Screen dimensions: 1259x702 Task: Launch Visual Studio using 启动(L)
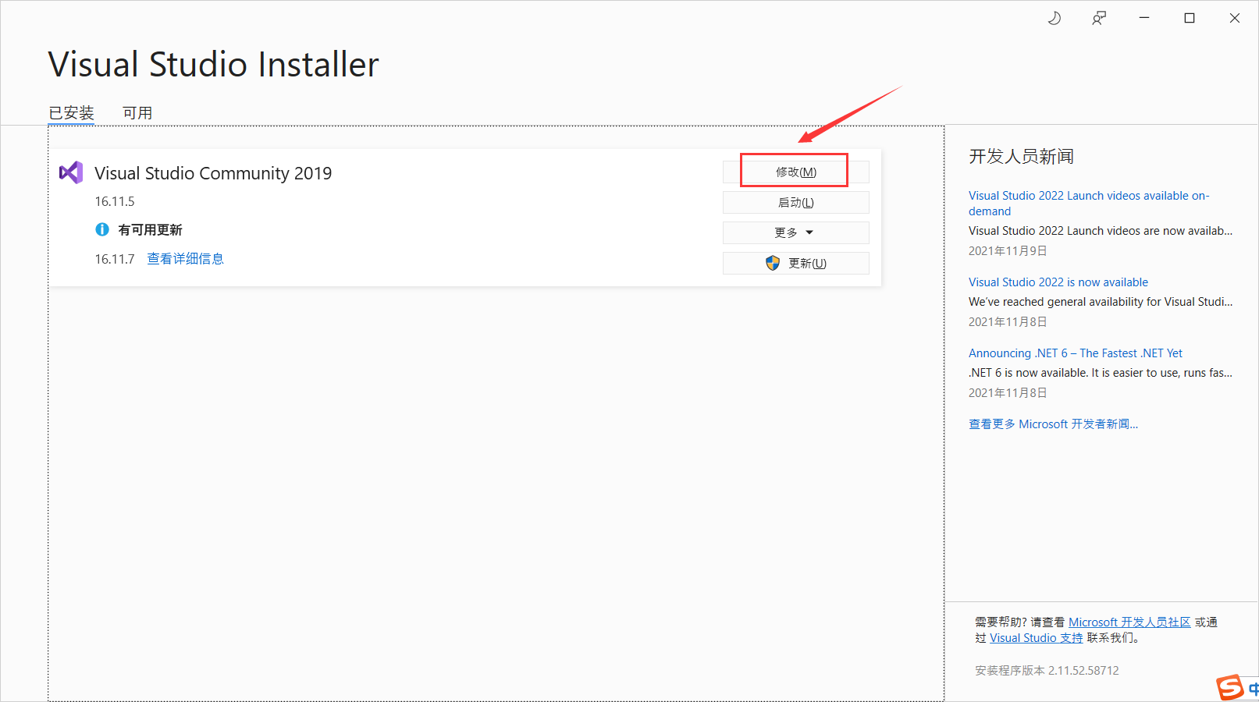click(795, 202)
